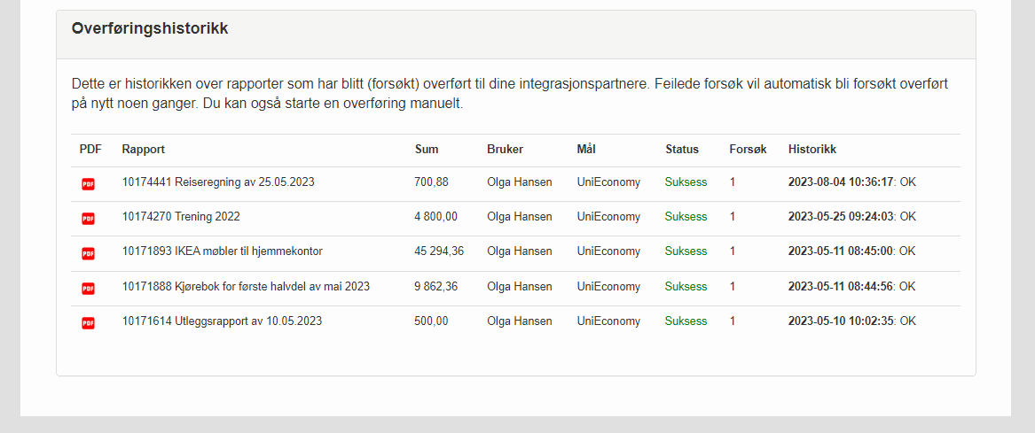Click the Sum column header
Screen dimensions: 1035x433
click(427, 150)
